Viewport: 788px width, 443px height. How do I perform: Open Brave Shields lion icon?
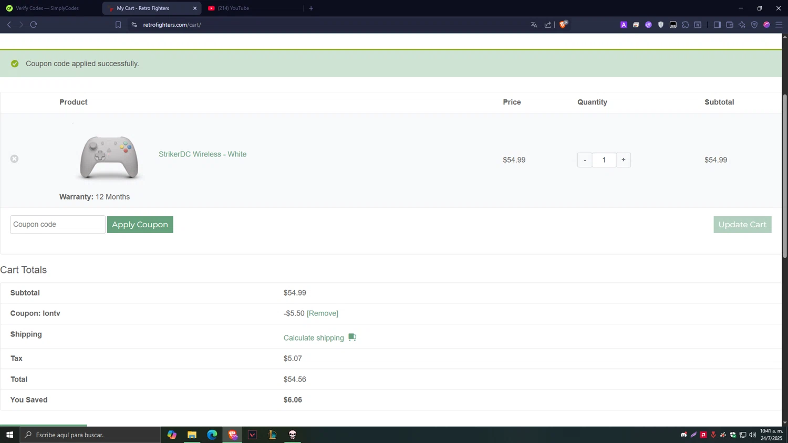pyautogui.click(x=563, y=24)
